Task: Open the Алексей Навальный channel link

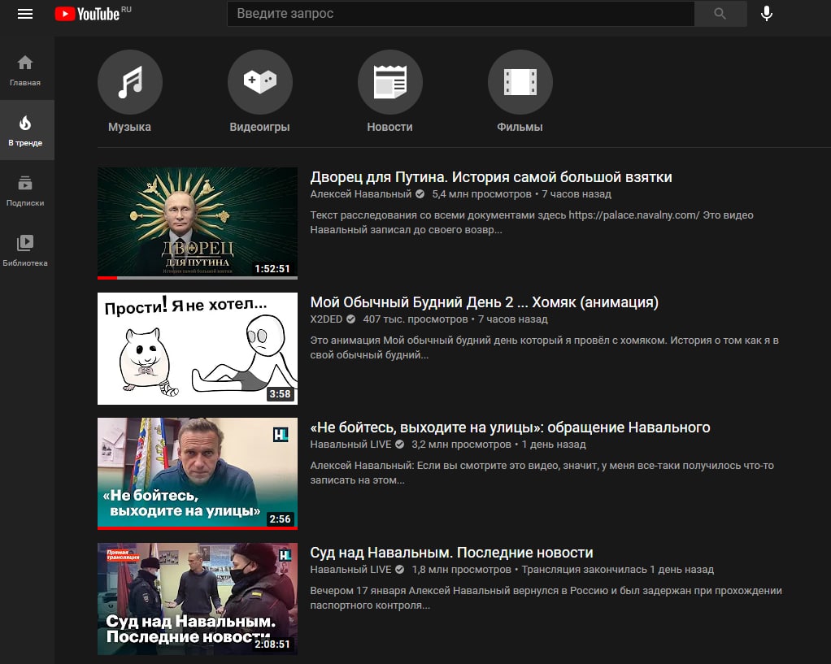Action: 360,194
